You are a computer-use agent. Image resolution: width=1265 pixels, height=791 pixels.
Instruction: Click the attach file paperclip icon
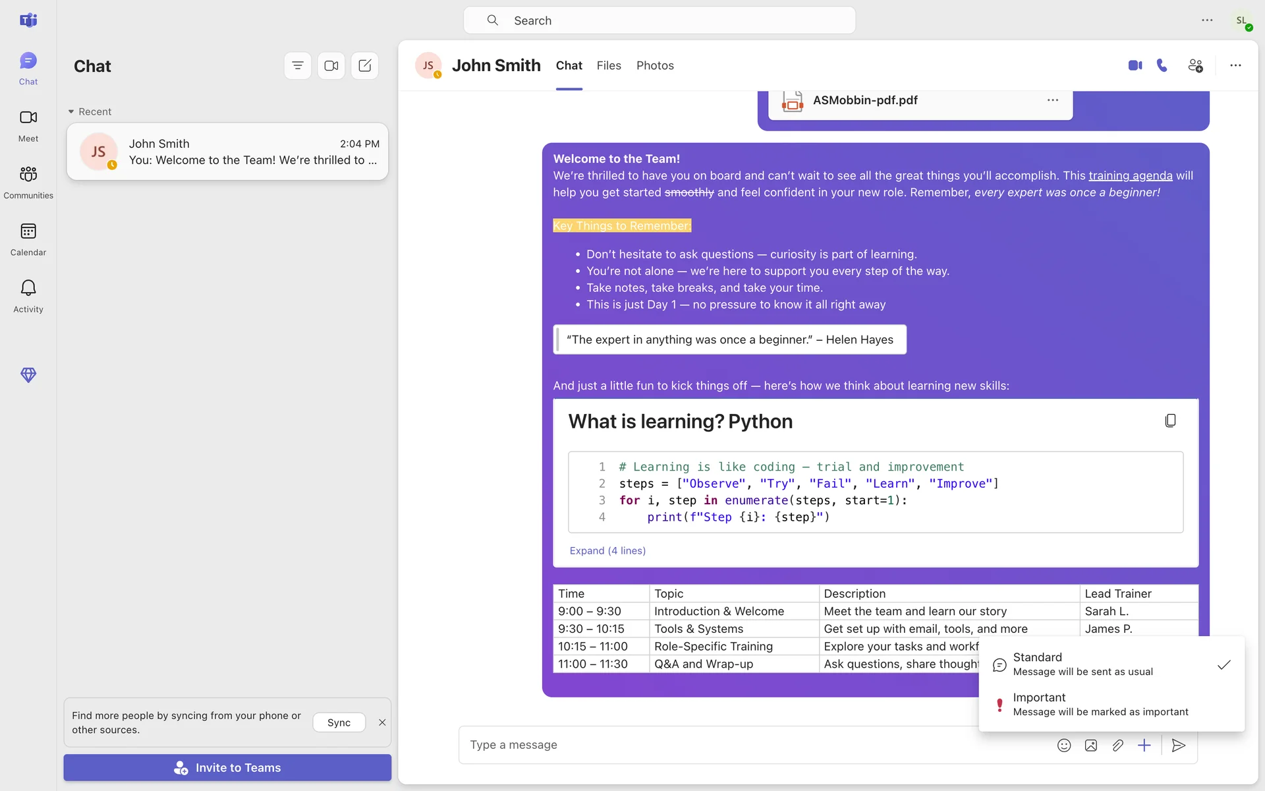[1117, 746]
